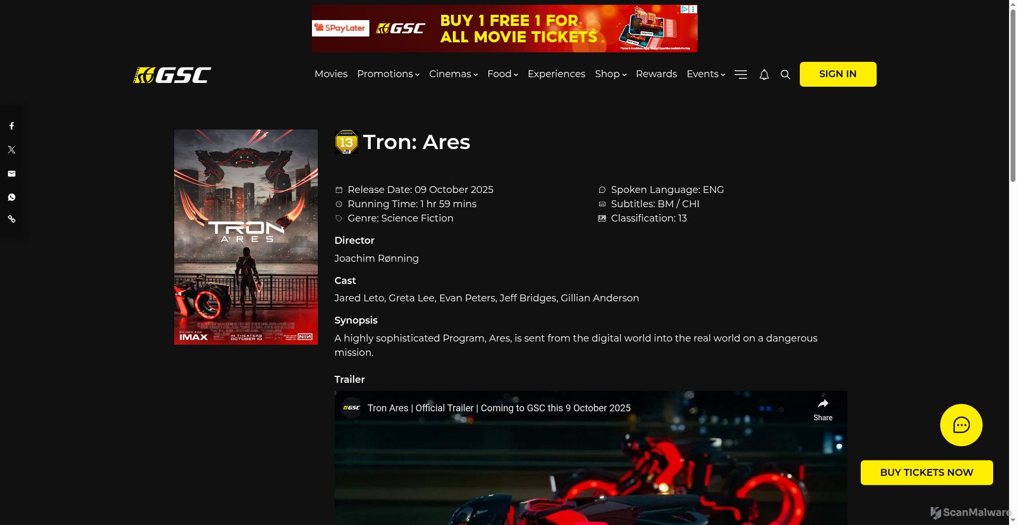The height and width of the screenshot is (525, 1017).
Task: Click the Genre: Science Fiction text
Action: point(400,218)
